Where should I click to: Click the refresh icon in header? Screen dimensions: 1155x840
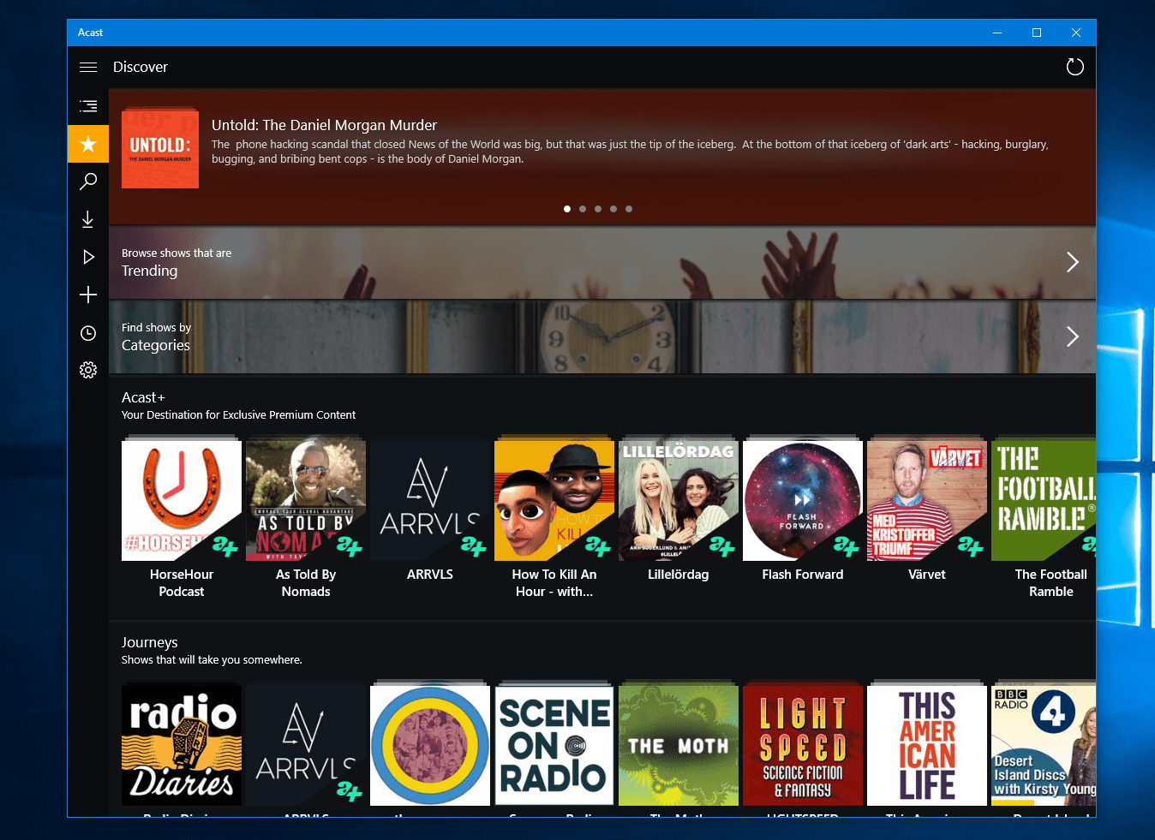(1074, 67)
